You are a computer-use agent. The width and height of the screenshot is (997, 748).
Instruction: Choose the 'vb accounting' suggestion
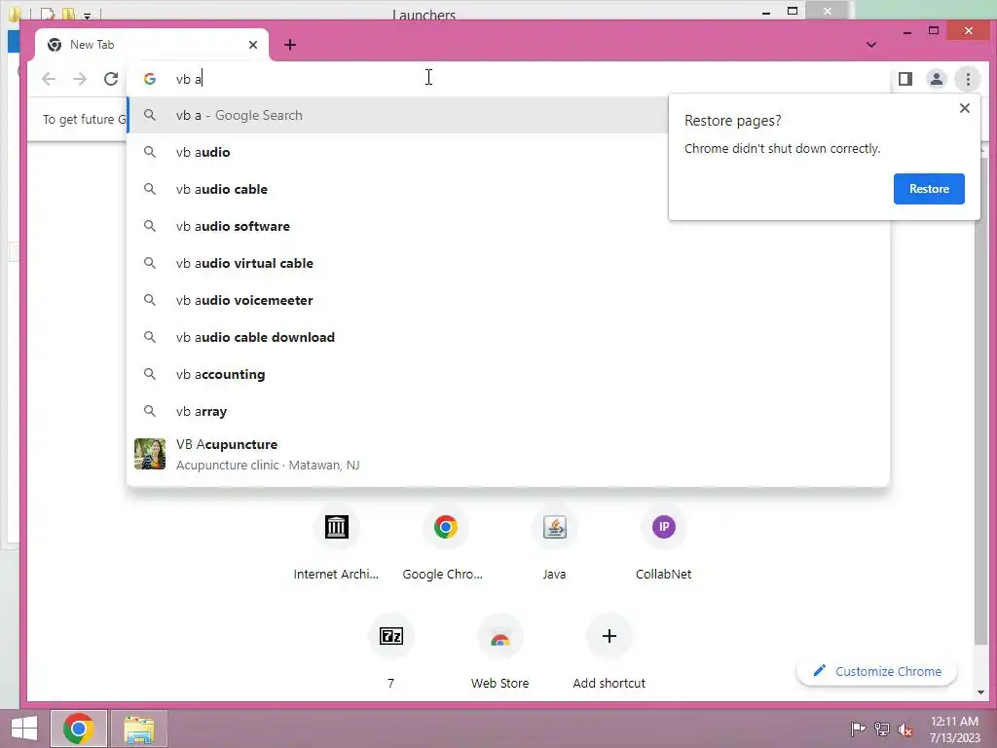[508, 374]
